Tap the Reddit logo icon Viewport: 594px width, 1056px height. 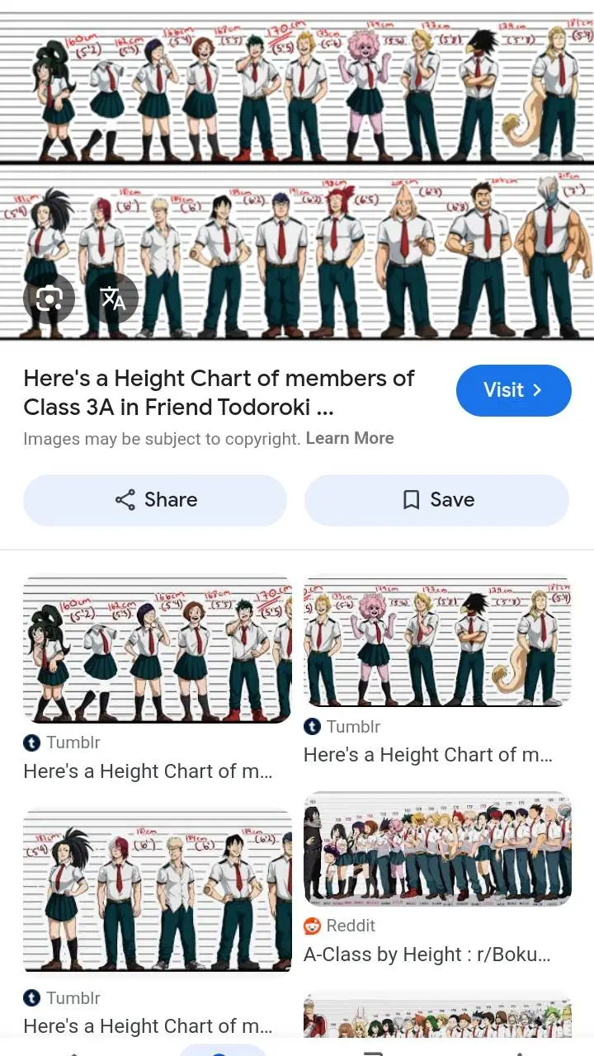click(312, 926)
